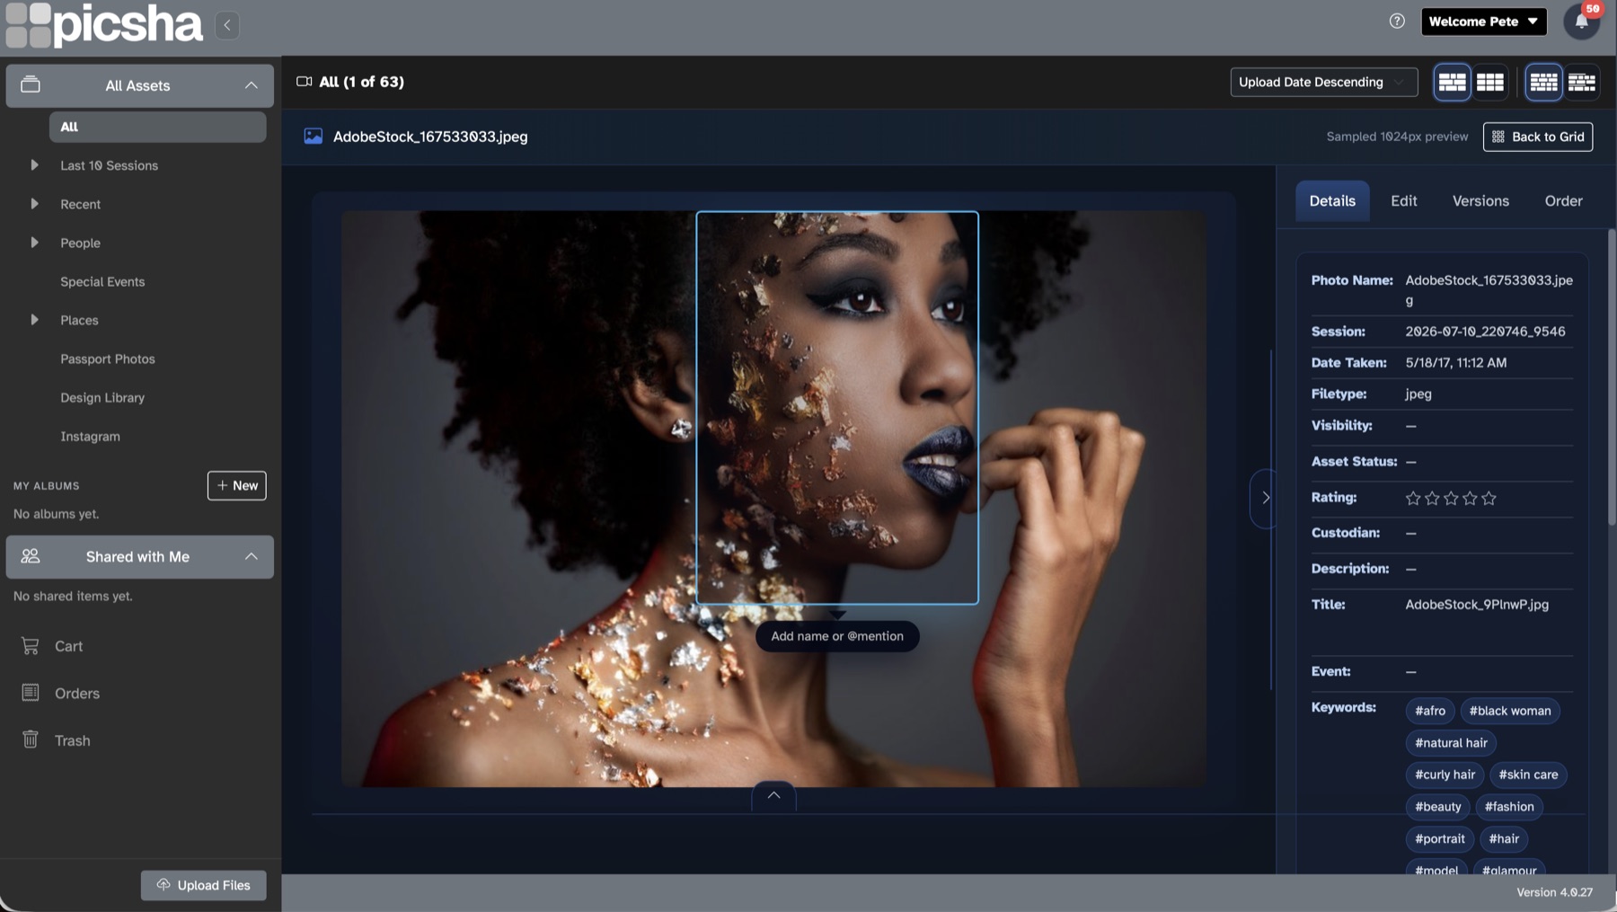This screenshot has width=1617, height=912.
Task: Click the #afro keyword tag
Action: click(1430, 711)
